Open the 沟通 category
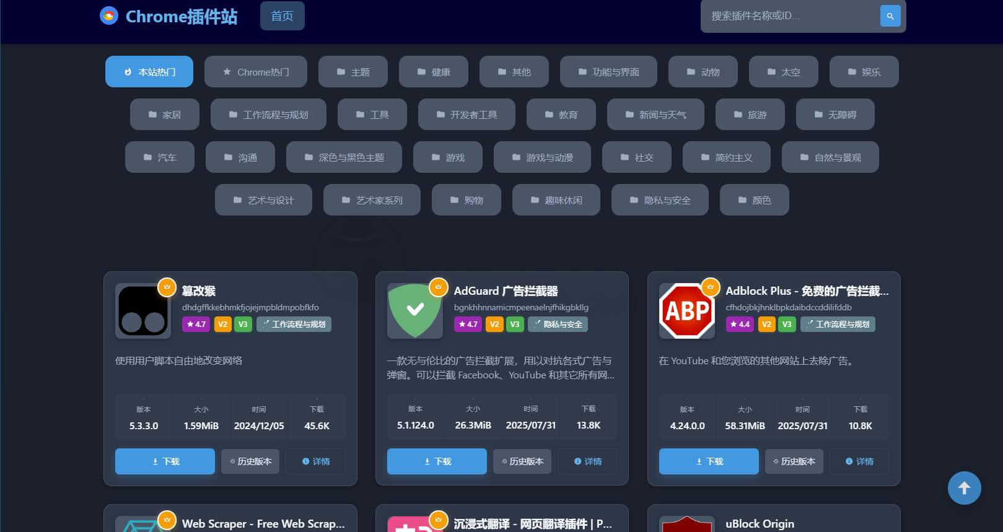Viewport: 1003px width, 532px height. tap(240, 157)
